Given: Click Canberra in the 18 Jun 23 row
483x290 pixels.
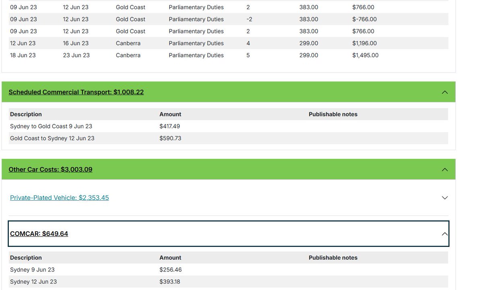Looking at the screenshot, I should (128, 55).
